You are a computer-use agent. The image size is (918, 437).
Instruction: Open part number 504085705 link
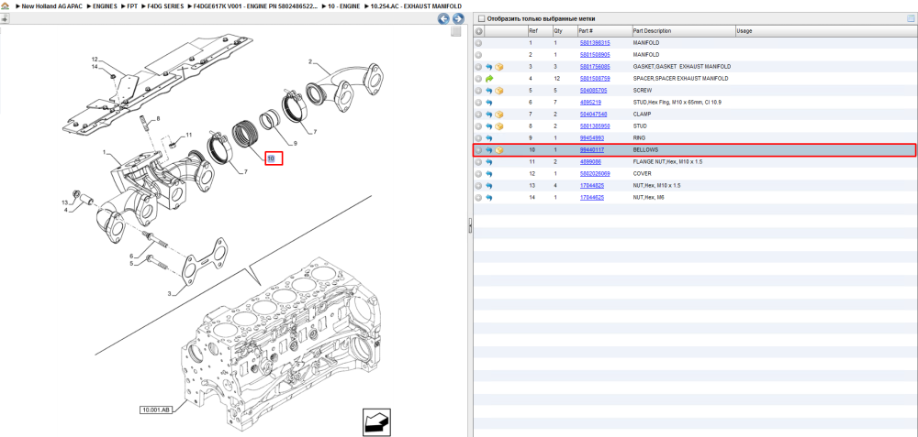(x=593, y=91)
